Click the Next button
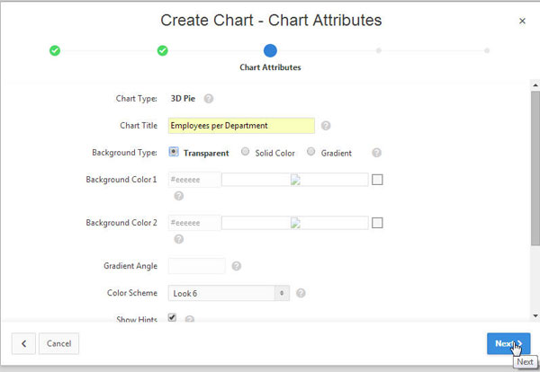This screenshot has width=540, height=372. 508,343
